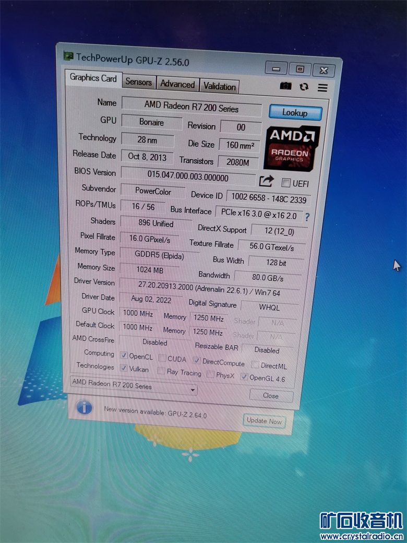Switch to the Advanced tab

177,84
